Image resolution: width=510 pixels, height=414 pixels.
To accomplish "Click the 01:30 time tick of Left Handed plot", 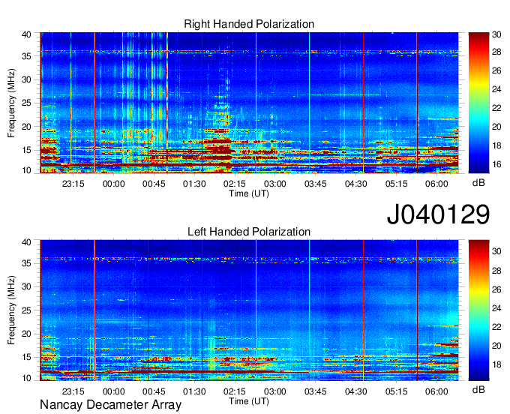I will pyautogui.click(x=194, y=391).
